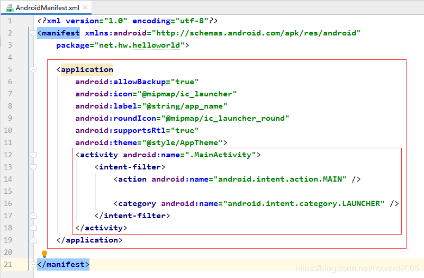Click the "@mipmap/ic_launcher" icon value
This screenshot has width=424, height=278.
(187, 94)
